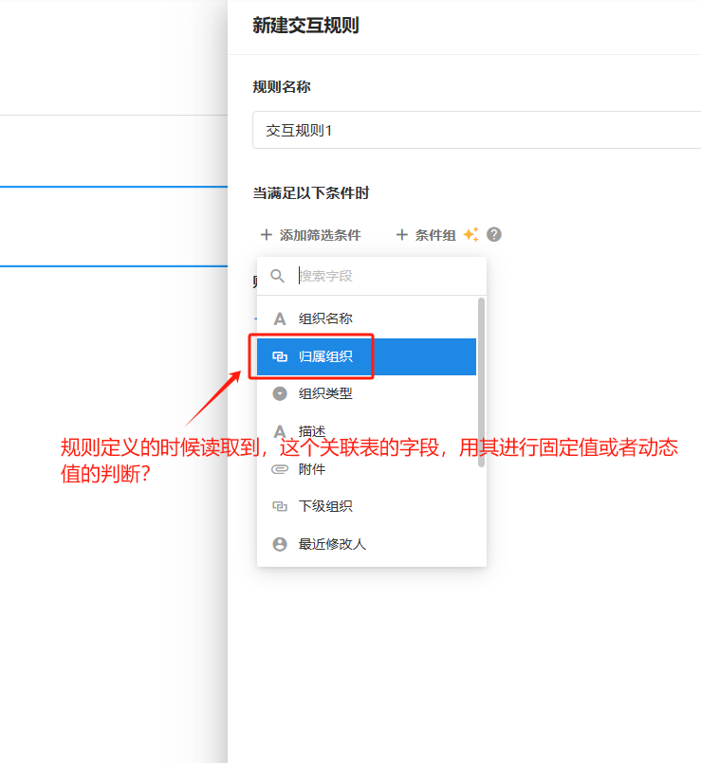
Task: Click the 条件组 button
Action: click(x=426, y=235)
